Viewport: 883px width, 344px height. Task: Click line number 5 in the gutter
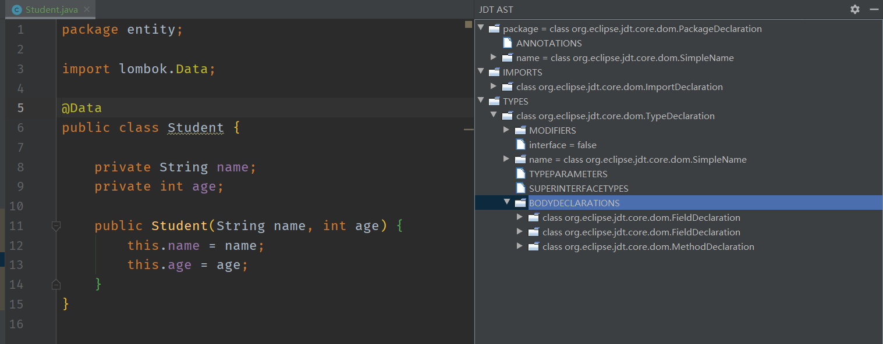(x=20, y=108)
